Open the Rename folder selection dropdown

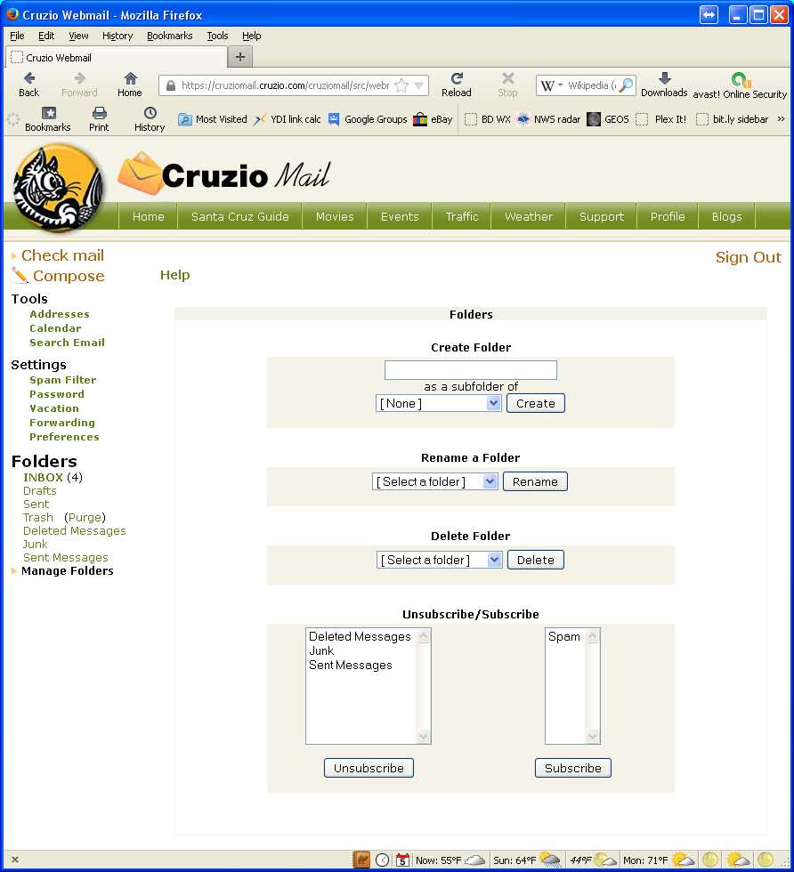coord(434,481)
